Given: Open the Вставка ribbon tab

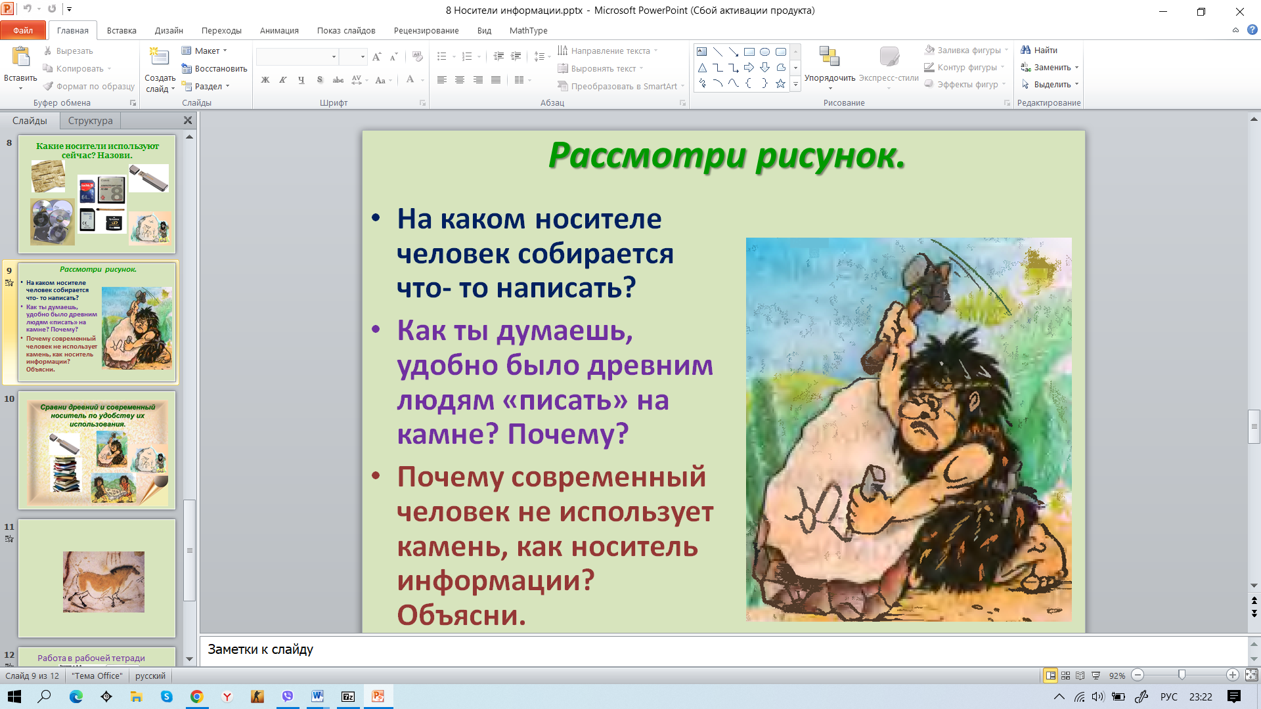Looking at the screenshot, I should [122, 30].
